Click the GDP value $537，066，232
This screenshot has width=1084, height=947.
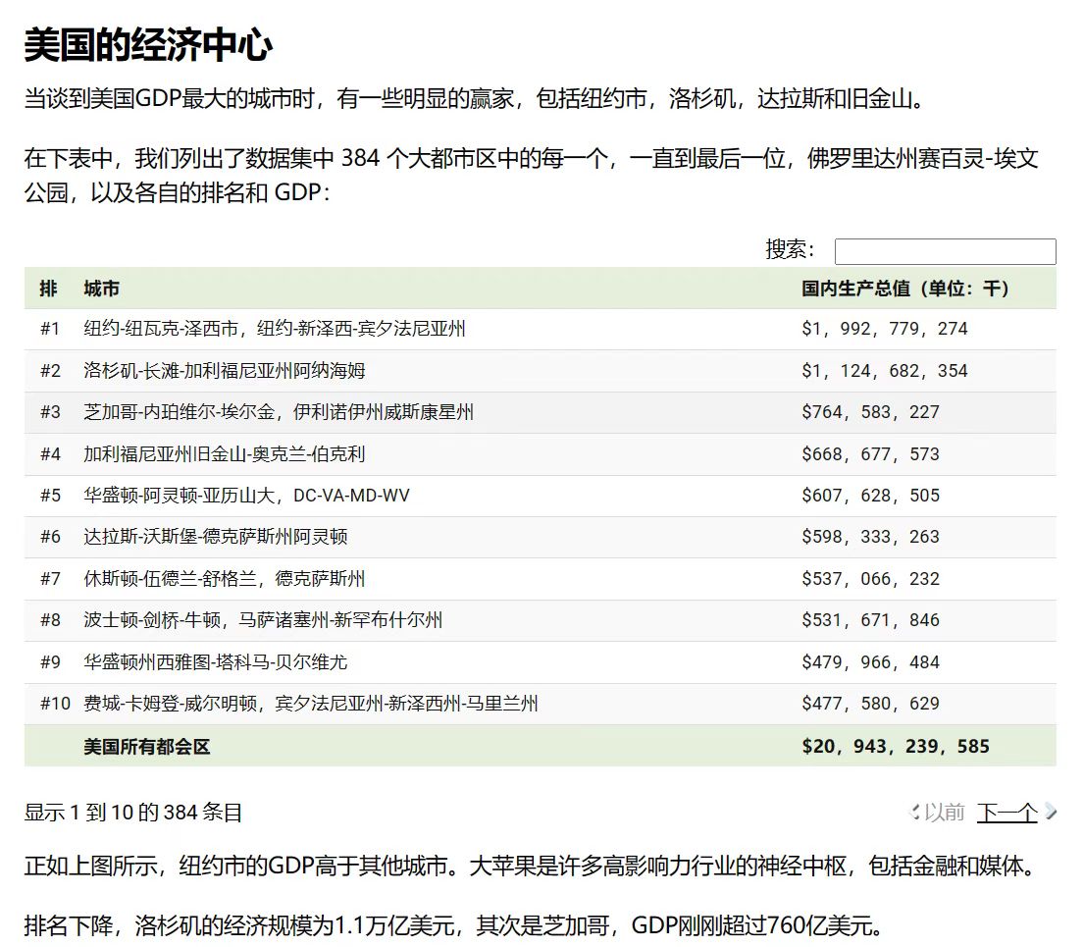click(x=870, y=579)
